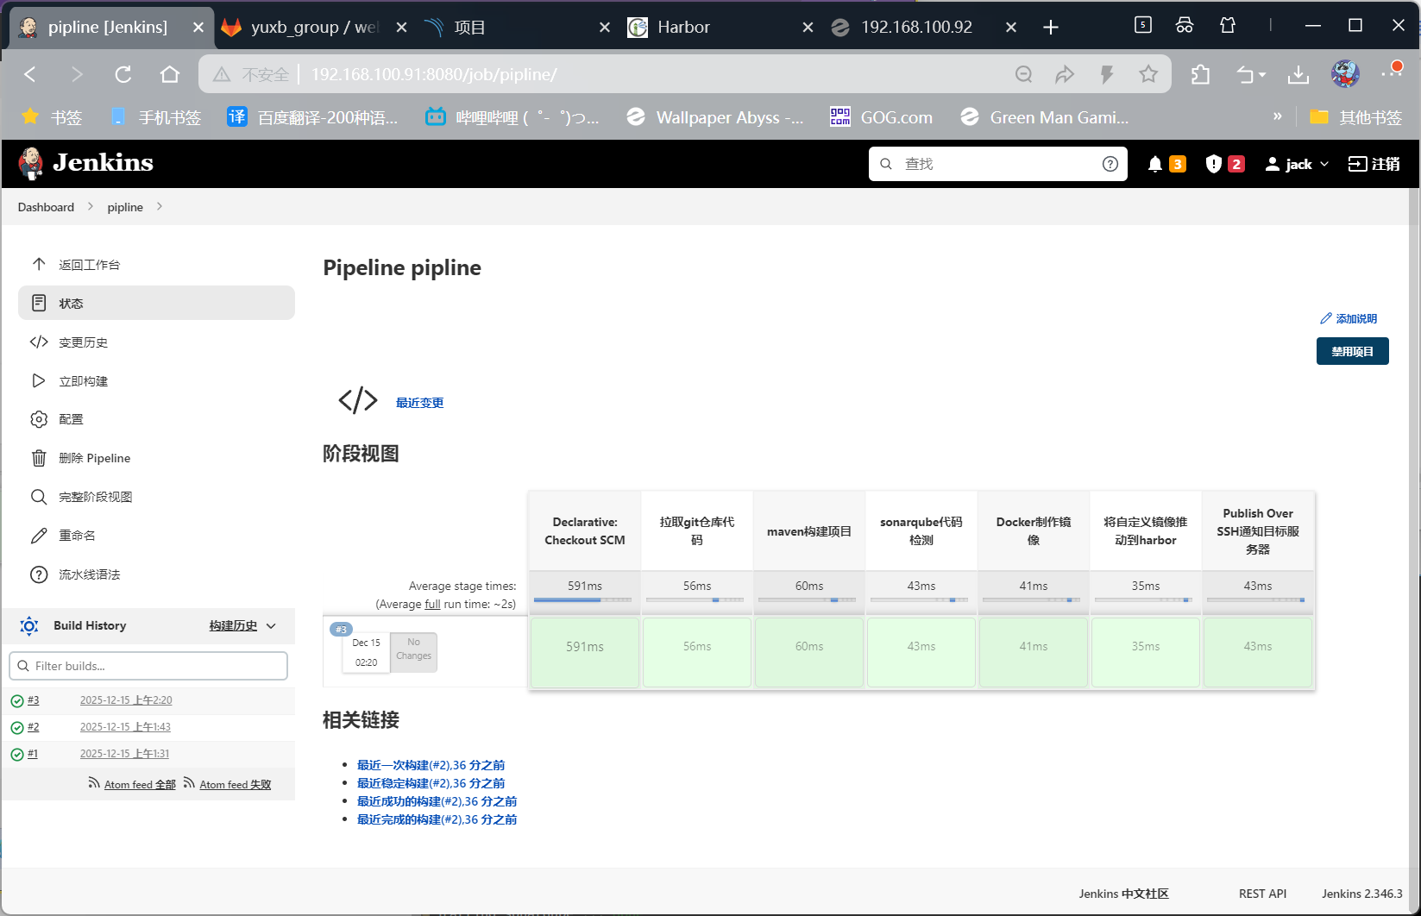Click No Changes box in stage view
Viewport: 1421px width, 916px height.
413,651
